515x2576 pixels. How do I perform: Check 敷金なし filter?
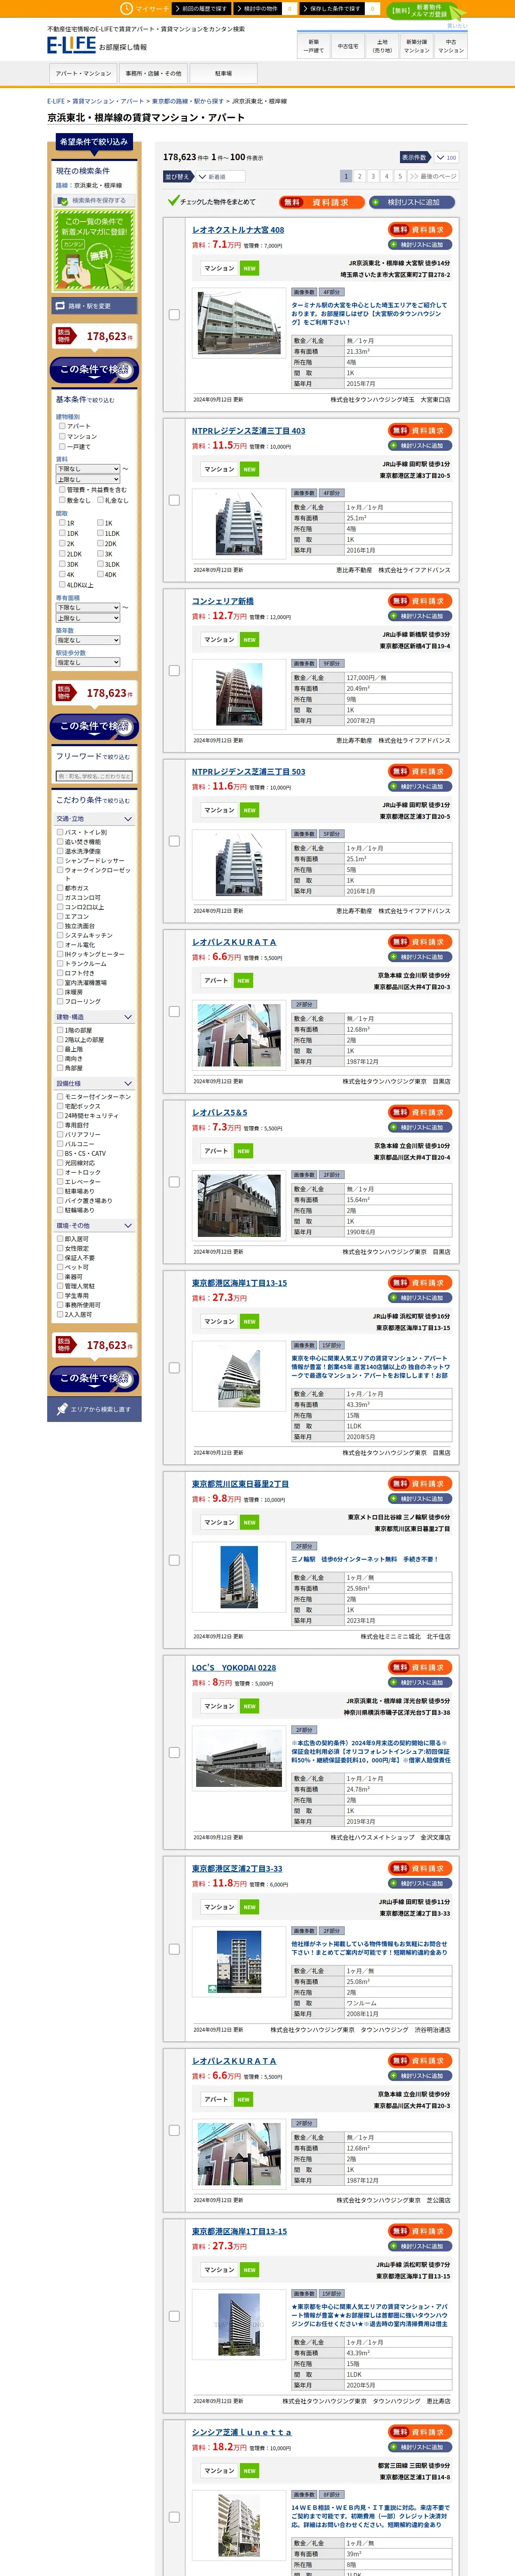(62, 500)
